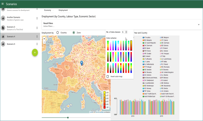Open three-dot menu for Scenario 3
This screenshot has height=121, width=203.
pyautogui.click(x=37, y=28)
